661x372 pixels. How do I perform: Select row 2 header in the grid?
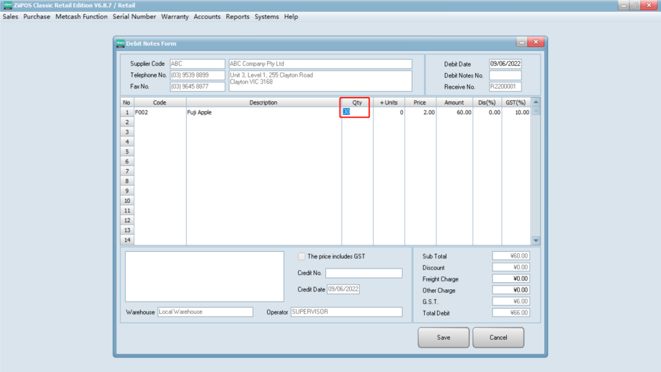(127, 122)
